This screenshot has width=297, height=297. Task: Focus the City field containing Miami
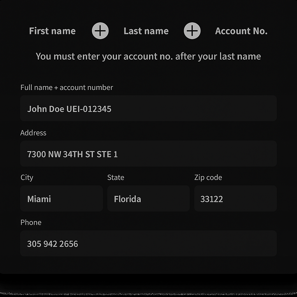61,199
